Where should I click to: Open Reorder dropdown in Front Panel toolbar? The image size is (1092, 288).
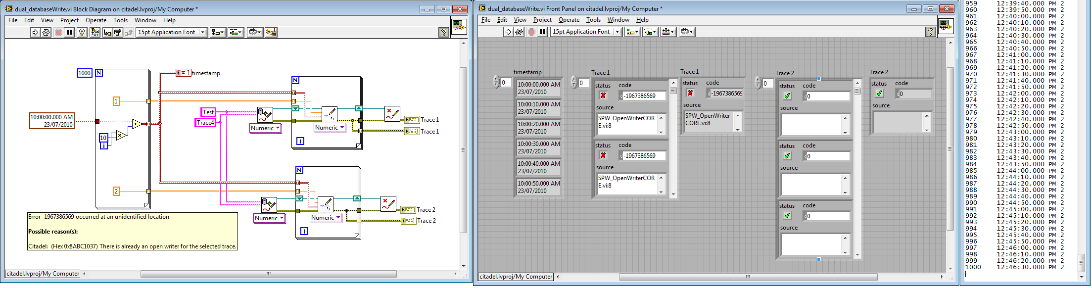coord(687,32)
